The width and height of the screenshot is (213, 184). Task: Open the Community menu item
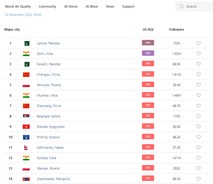48,6
